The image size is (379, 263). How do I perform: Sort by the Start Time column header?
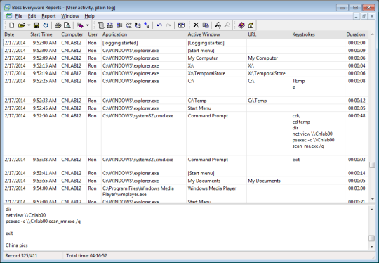[x=44, y=34]
